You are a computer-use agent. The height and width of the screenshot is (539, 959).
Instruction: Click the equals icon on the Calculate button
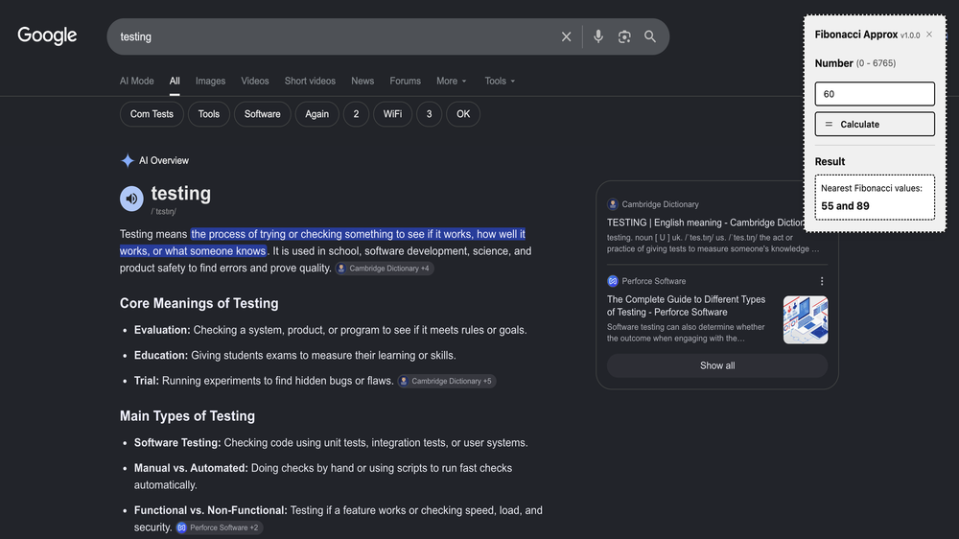[x=829, y=124]
